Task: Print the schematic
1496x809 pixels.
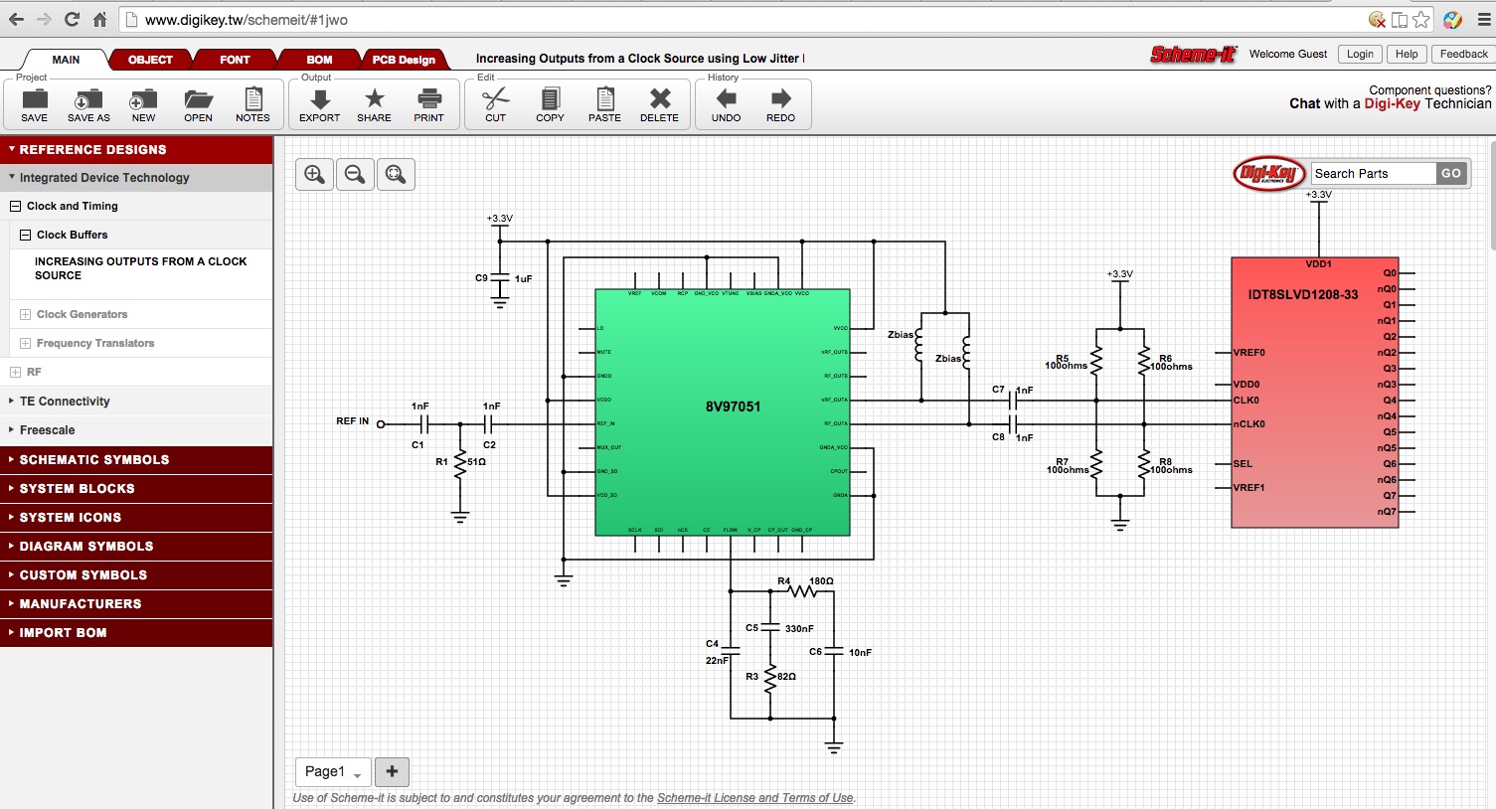Action: pyautogui.click(x=429, y=104)
